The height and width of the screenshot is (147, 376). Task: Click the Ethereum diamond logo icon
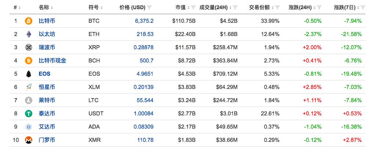(28, 34)
